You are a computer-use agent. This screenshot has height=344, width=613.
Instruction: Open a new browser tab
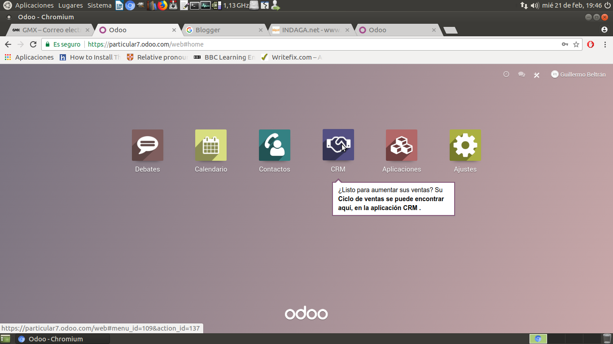450,30
